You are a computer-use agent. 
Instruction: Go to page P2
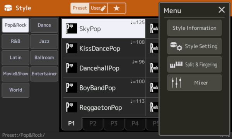click(93, 124)
